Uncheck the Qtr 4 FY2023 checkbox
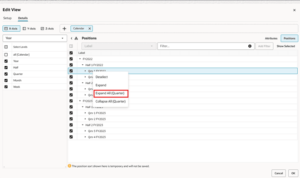300x178 pixels. coord(71,137)
